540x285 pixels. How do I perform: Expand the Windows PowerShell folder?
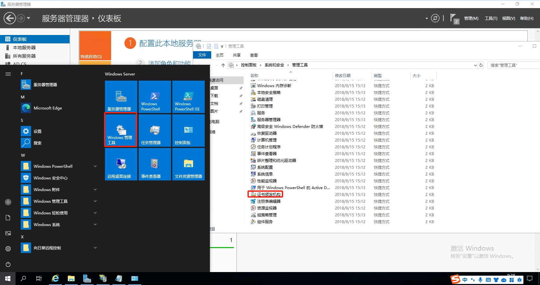pos(95,166)
